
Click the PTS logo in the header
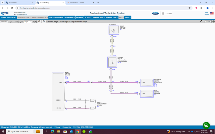(4, 13)
